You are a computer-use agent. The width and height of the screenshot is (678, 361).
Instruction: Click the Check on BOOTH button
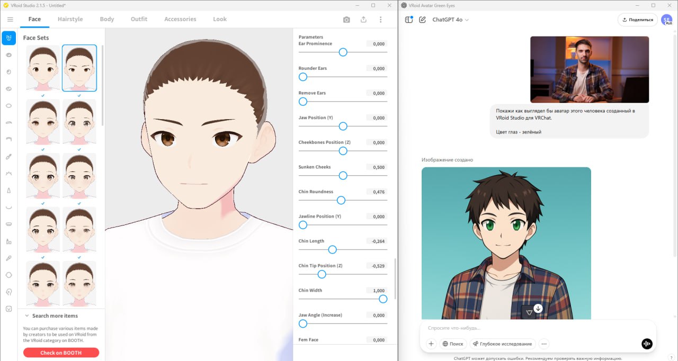[61, 353]
